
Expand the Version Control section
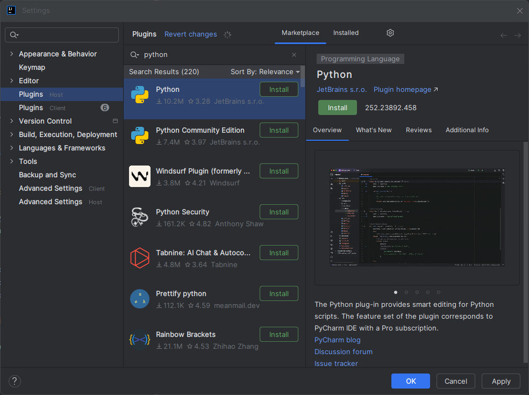click(11, 121)
